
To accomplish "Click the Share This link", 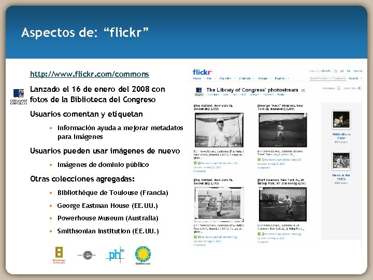I will point(350,88).
